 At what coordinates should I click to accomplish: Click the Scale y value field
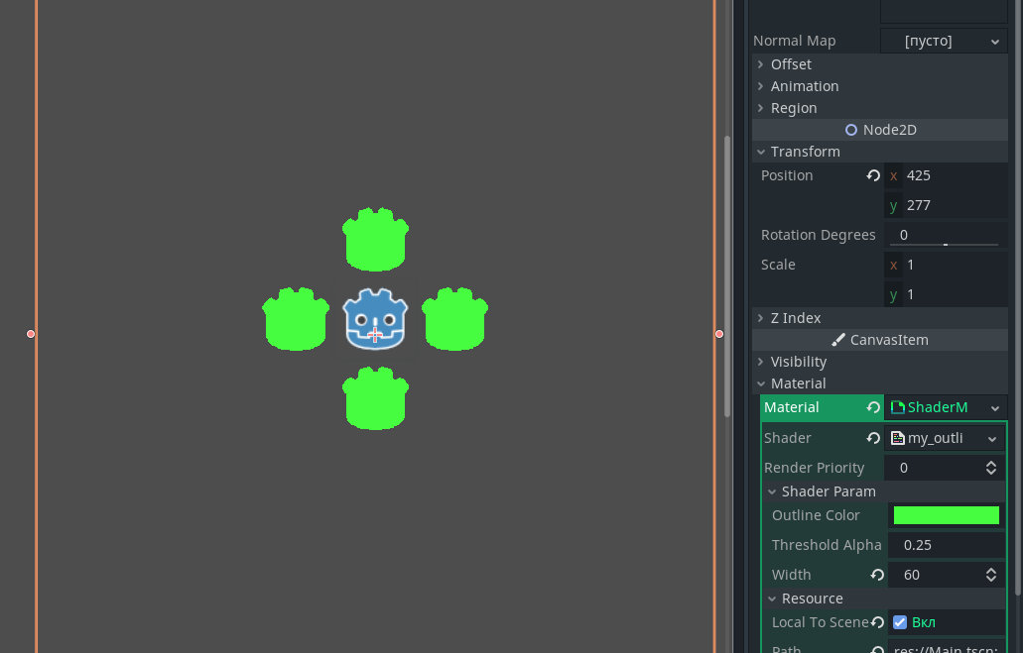point(946,294)
